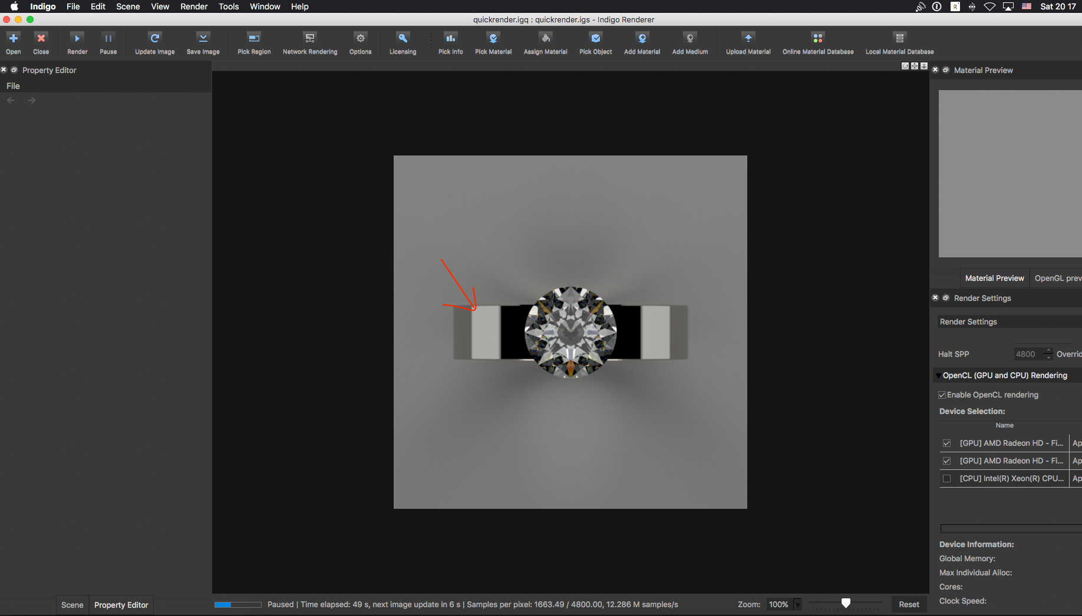Open the Online Material Database
The height and width of the screenshot is (616, 1082).
tap(817, 39)
